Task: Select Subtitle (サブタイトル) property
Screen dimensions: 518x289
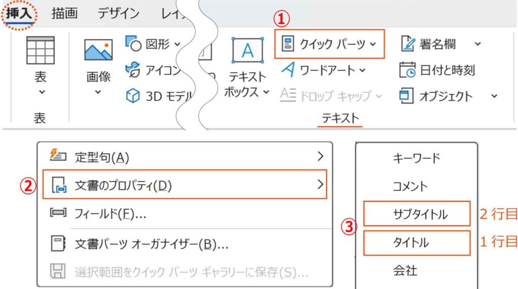Action: [x=420, y=214]
